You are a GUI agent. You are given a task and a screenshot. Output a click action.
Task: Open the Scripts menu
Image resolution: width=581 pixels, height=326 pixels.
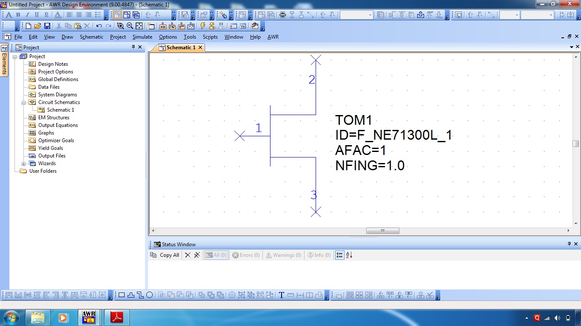[x=210, y=37]
